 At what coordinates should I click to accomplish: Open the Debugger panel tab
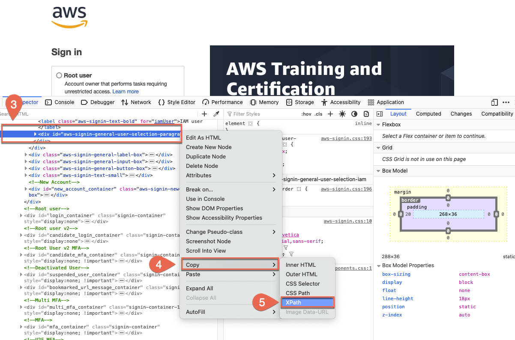(98, 102)
